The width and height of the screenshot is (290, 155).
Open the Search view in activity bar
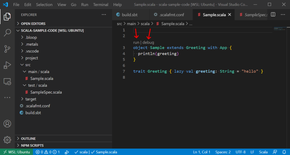[x=7, y=33]
